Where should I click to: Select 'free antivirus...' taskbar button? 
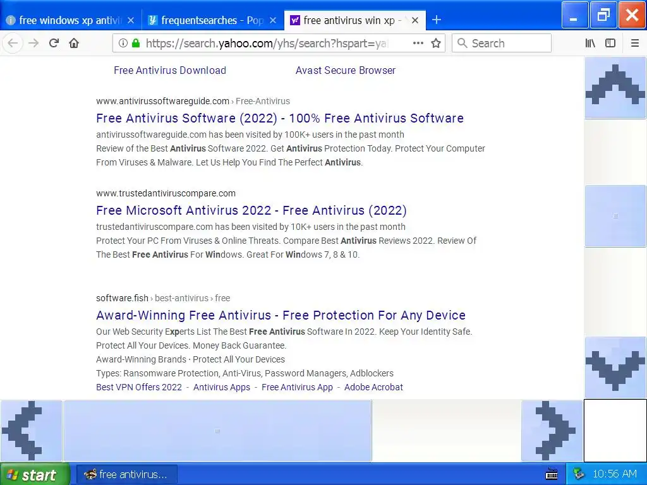[127, 474]
